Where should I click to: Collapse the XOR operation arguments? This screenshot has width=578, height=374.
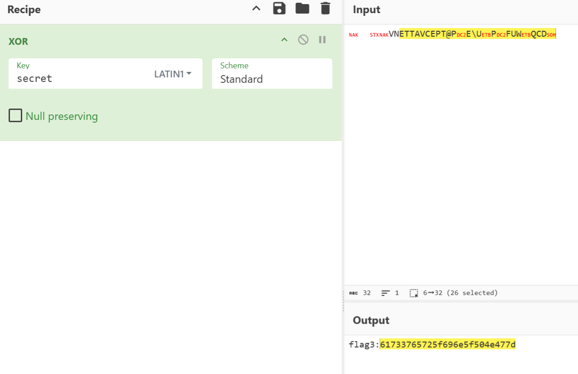(x=284, y=40)
